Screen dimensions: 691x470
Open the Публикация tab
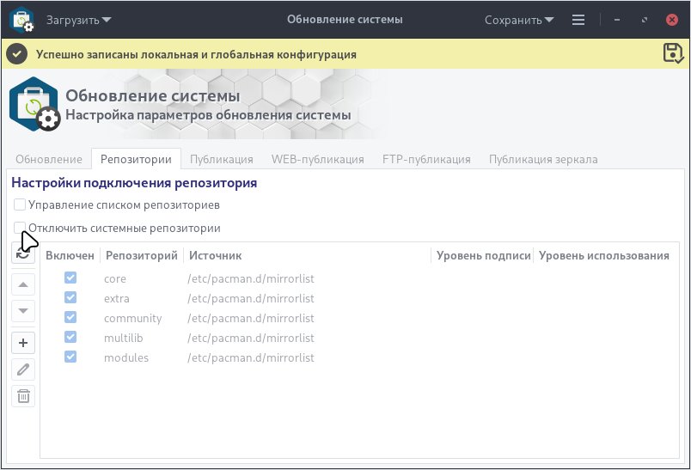(222, 159)
